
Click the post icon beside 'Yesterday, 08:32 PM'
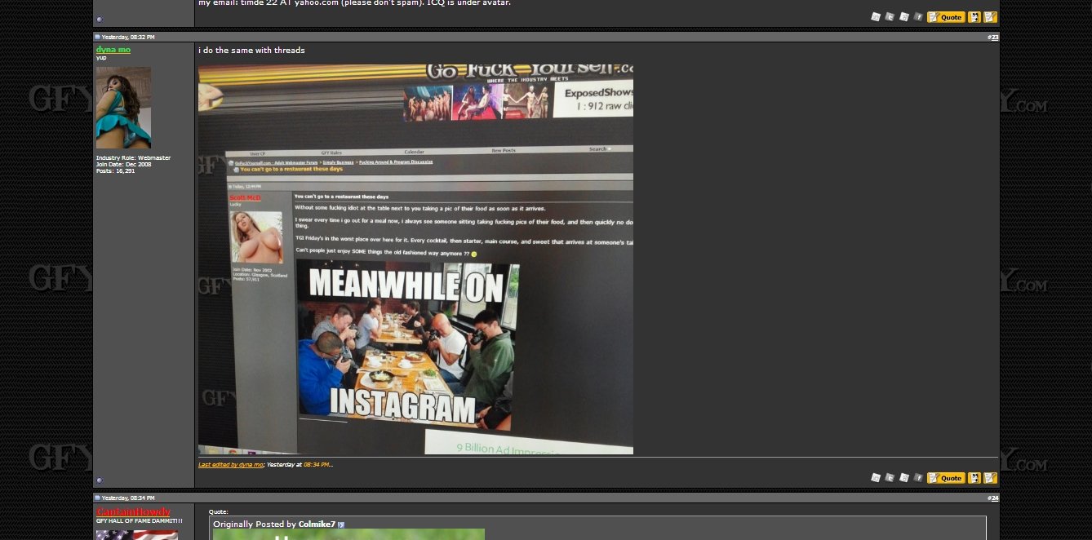pos(97,37)
